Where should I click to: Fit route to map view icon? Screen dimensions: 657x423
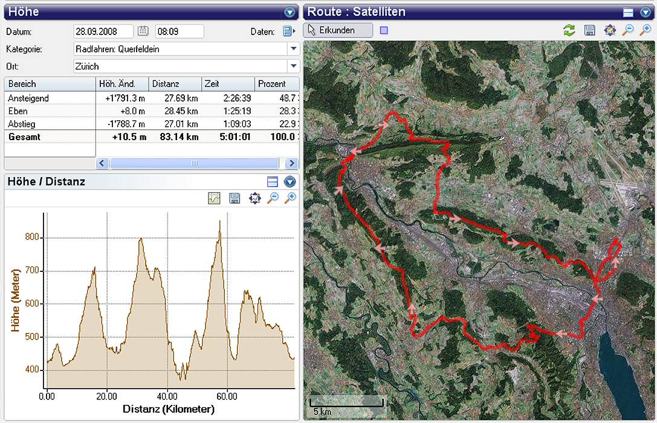609,30
